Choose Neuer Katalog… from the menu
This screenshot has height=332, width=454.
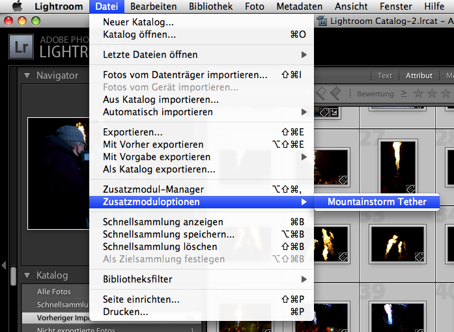(x=201, y=22)
